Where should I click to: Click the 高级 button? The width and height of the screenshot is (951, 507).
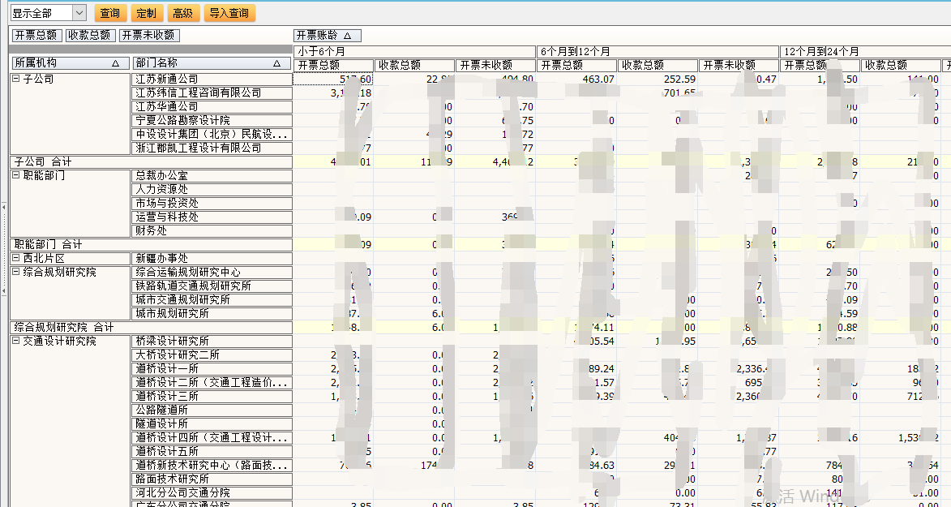pyautogui.click(x=182, y=13)
